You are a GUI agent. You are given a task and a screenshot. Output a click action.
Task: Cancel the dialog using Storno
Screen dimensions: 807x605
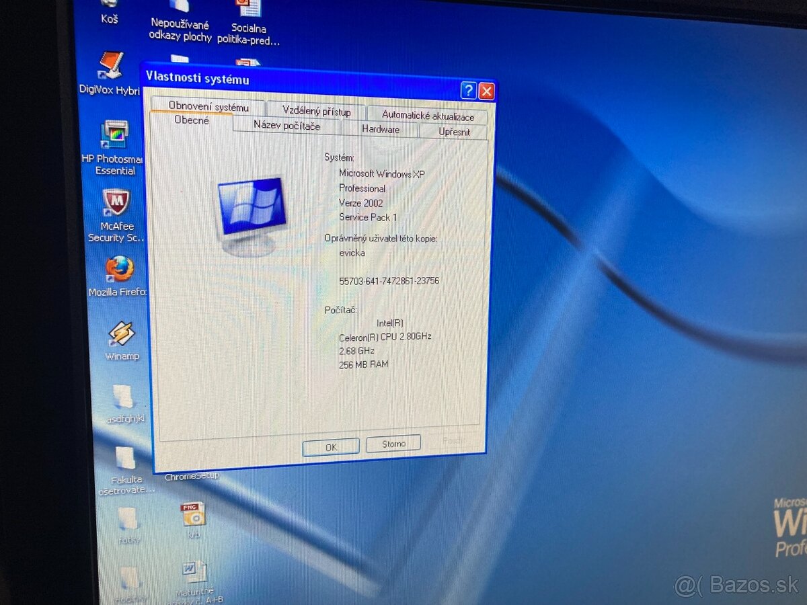pyautogui.click(x=393, y=444)
